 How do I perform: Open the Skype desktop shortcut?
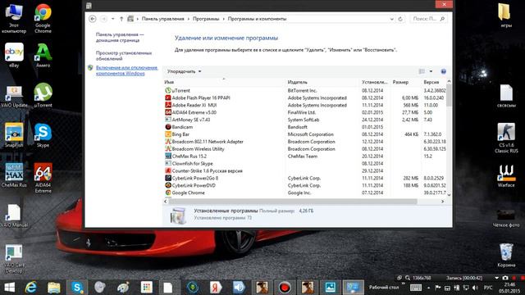[x=43, y=135]
